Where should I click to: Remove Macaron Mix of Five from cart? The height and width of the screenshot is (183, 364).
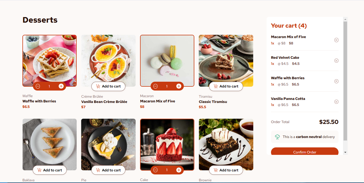coord(336,40)
